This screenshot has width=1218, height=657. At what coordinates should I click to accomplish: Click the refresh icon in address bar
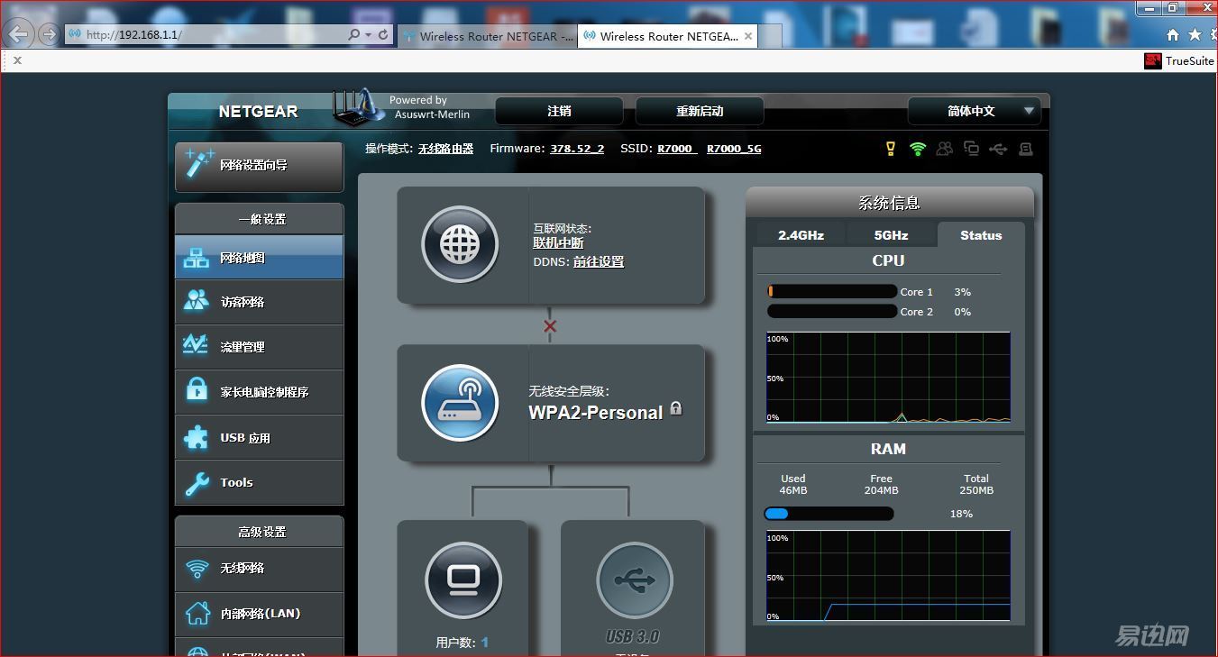383,34
